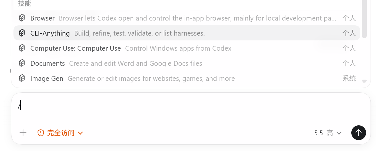Choose the Image Gen skill entry
The image size is (376, 151).
(x=187, y=78)
